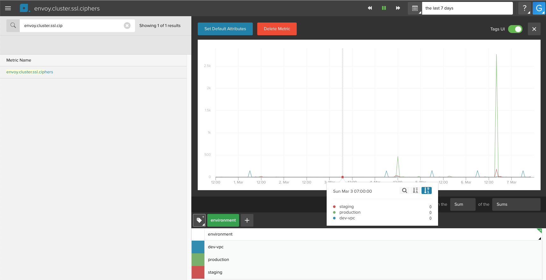Image resolution: width=546 pixels, height=280 pixels.
Task: Edit the 'the last 7 days' time range field
Action: [x=467, y=8]
